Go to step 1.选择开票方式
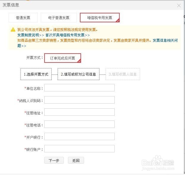185x175 pixels. (36, 74)
